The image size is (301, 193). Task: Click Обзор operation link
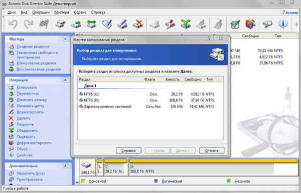pos(22,149)
